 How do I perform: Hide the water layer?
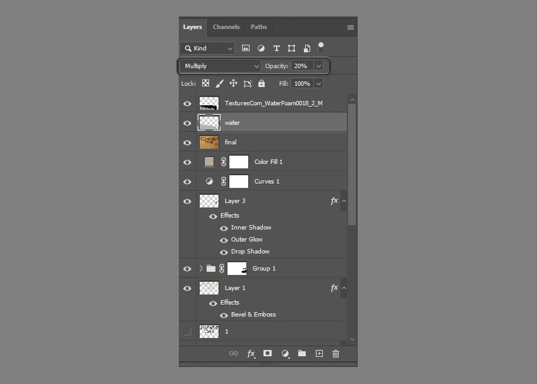tap(187, 123)
